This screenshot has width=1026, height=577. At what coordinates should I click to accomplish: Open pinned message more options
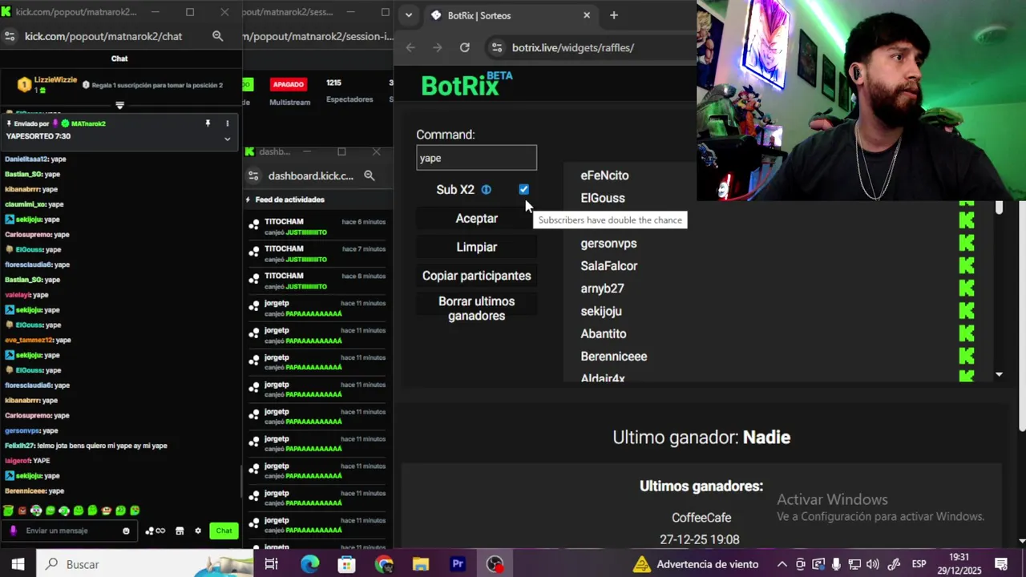pos(227,123)
